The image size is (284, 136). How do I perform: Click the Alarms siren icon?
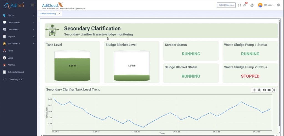4,65
